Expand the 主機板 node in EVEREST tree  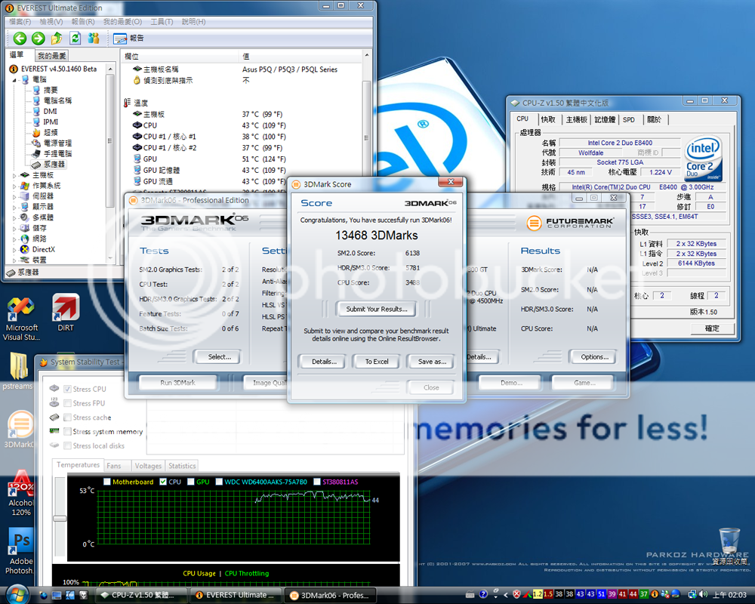14,175
